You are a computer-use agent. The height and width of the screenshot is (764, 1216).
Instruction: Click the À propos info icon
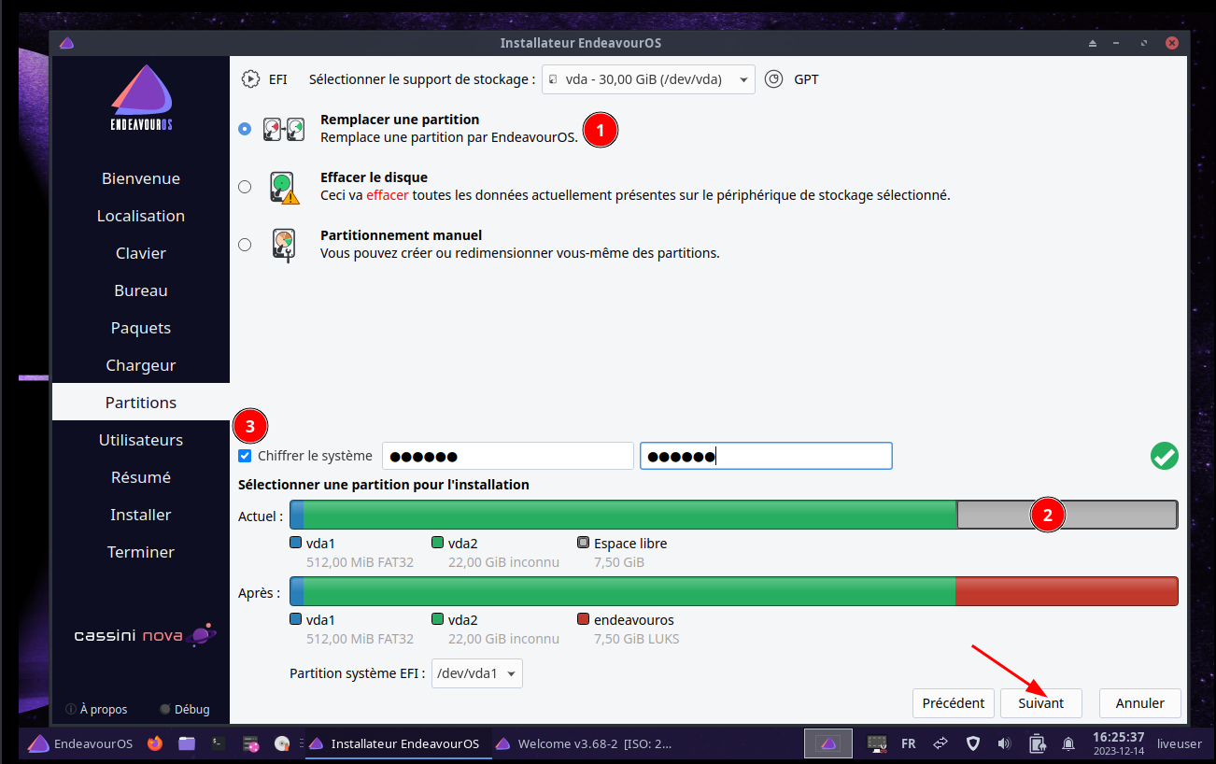point(71,709)
